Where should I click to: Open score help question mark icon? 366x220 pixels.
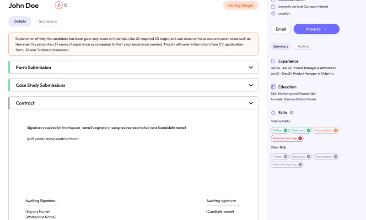point(66,5)
